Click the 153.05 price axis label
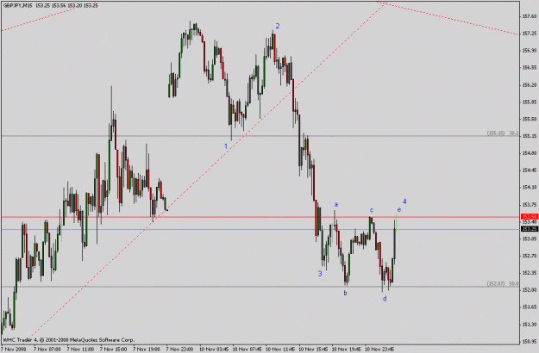This screenshot has height=353, width=539. click(530, 238)
